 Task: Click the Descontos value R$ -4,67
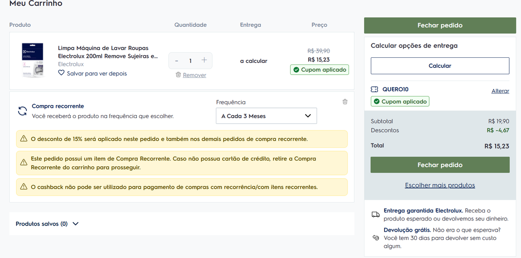498,130
